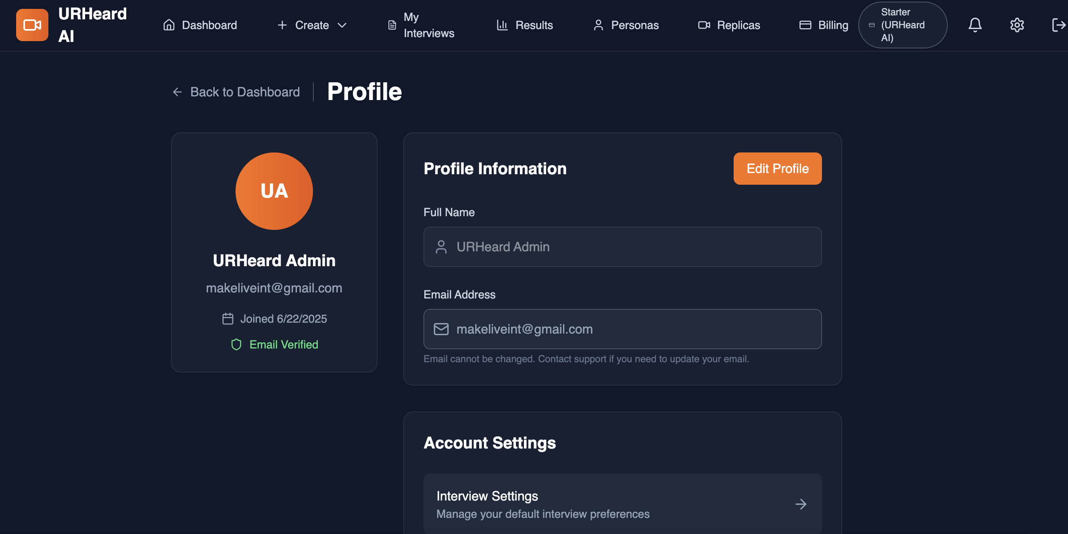Open the Replicas section
The width and height of the screenshot is (1068, 534).
coord(729,25)
